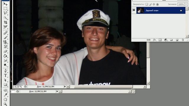Open status info menu arrow in back document
Viewport: 189px width, 106px height.
pyautogui.click(x=57, y=92)
